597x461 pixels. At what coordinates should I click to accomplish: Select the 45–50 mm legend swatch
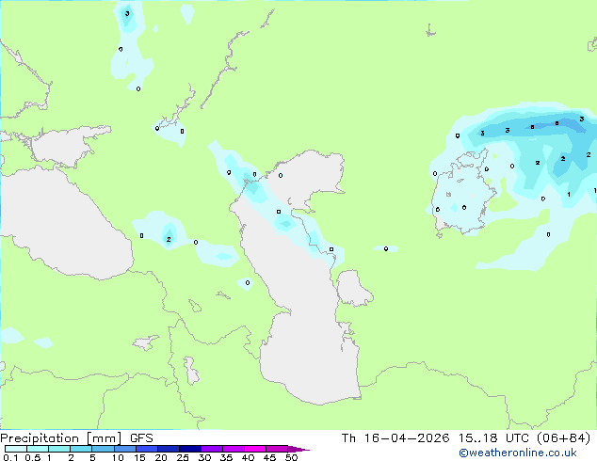pyautogui.click(x=277, y=449)
